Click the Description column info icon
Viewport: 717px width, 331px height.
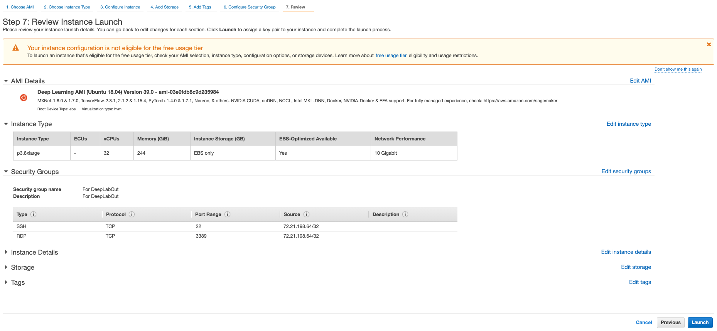click(405, 214)
